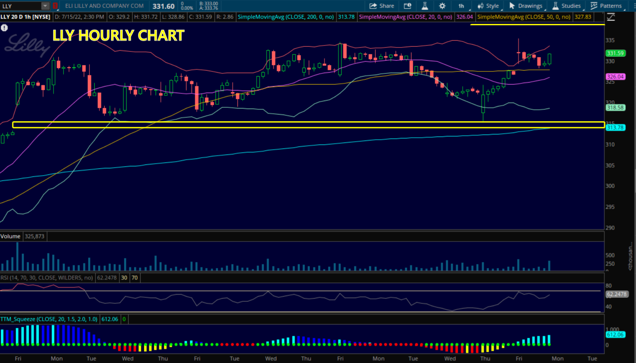636x363 pixels.
Task: Open the Patterns menu
Action: tap(606, 6)
